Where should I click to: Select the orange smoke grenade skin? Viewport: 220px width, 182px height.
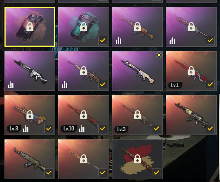point(30,27)
